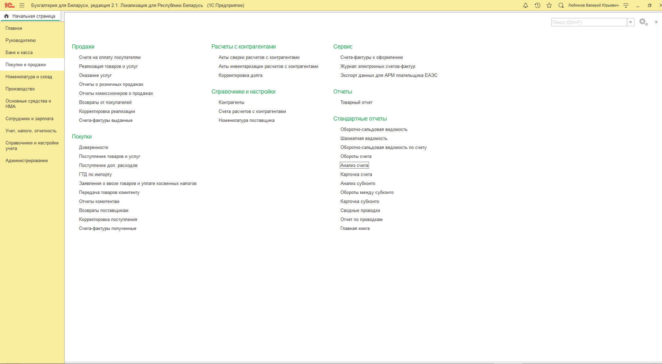Open Поступление товаров и услуг
This screenshot has height=364, width=662.
point(110,157)
